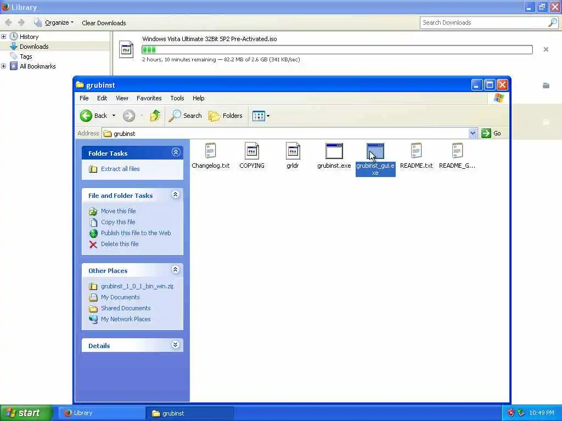
Task: Expand the History tree node in Library
Action: click(4, 37)
